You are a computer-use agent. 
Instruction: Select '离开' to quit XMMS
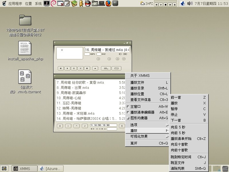148,143
